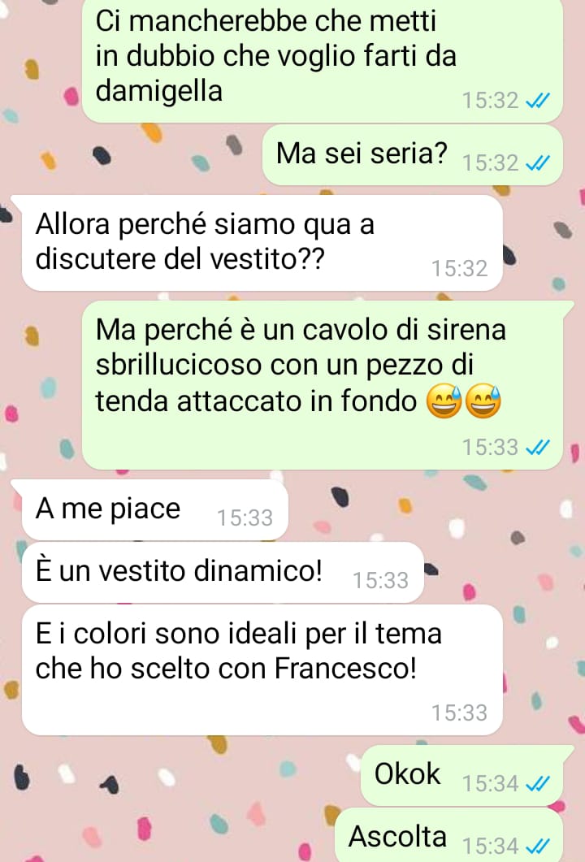Tap 'È un vestito dinamico!' bubble

pyautogui.click(x=223, y=572)
